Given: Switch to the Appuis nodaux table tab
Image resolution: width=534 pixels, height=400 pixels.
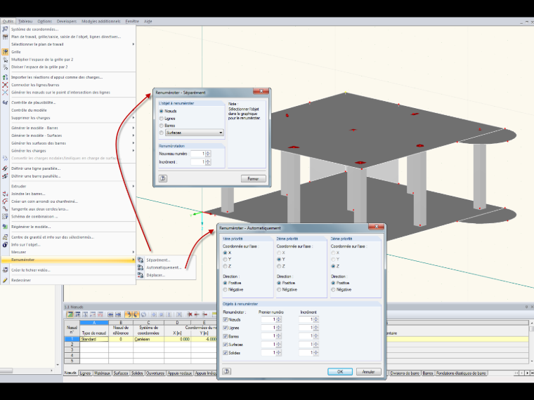Looking at the screenshot, I should pos(180,373).
